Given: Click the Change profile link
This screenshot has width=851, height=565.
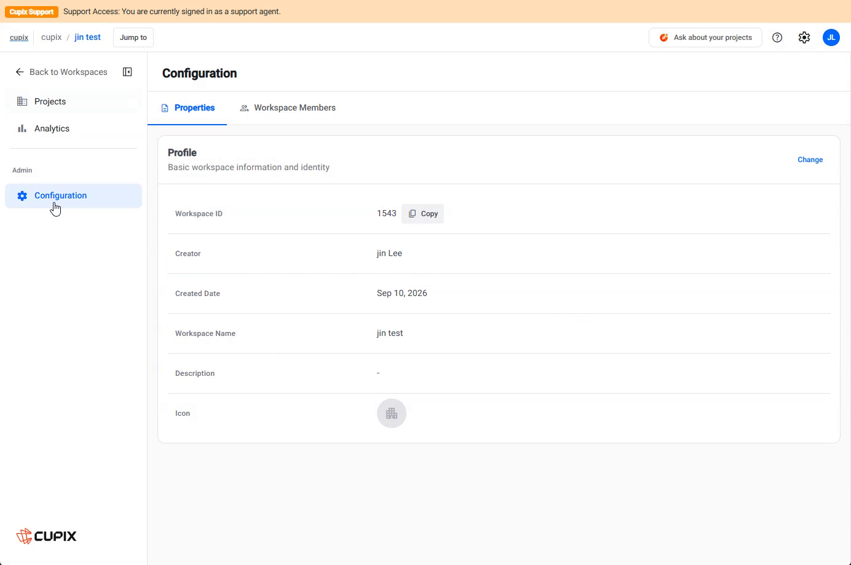Looking at the screenshot, I should (x=810, y=160).
